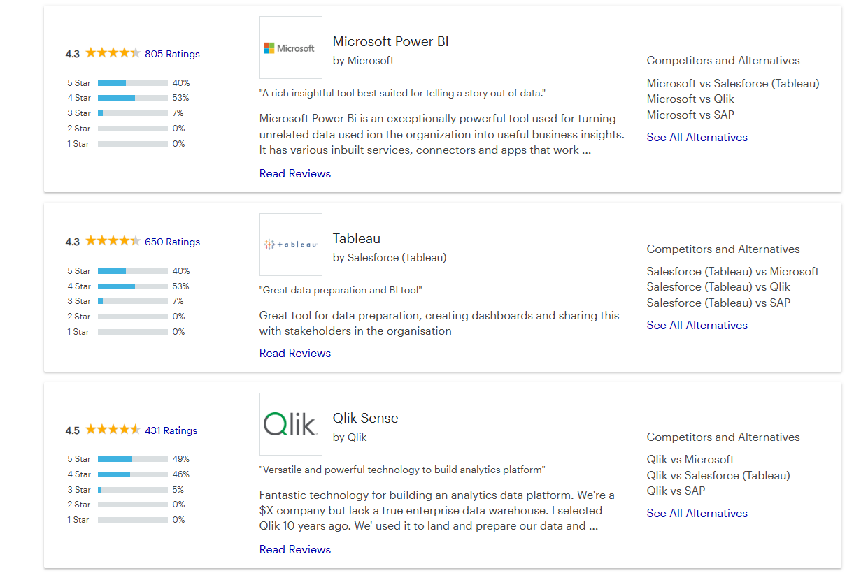Click the 4 Star bar for Qlik Sense showing 46%
The width and height of the screenshot is (854, 573).
133,474
